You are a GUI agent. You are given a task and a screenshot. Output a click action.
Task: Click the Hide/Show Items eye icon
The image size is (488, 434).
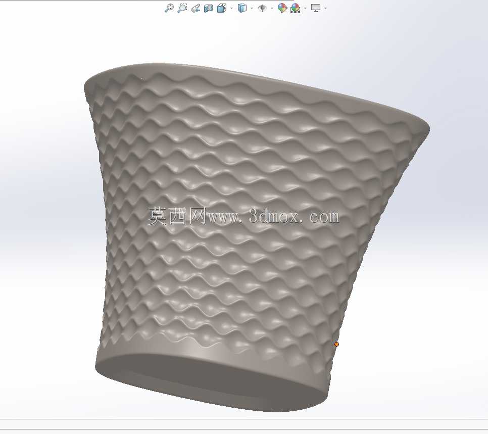pos(262,8)
